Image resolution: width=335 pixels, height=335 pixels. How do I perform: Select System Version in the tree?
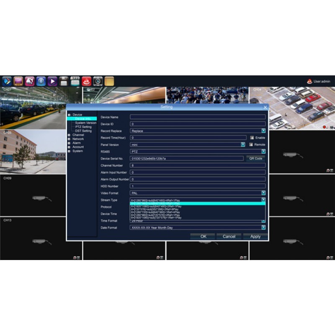click(85, 123)
